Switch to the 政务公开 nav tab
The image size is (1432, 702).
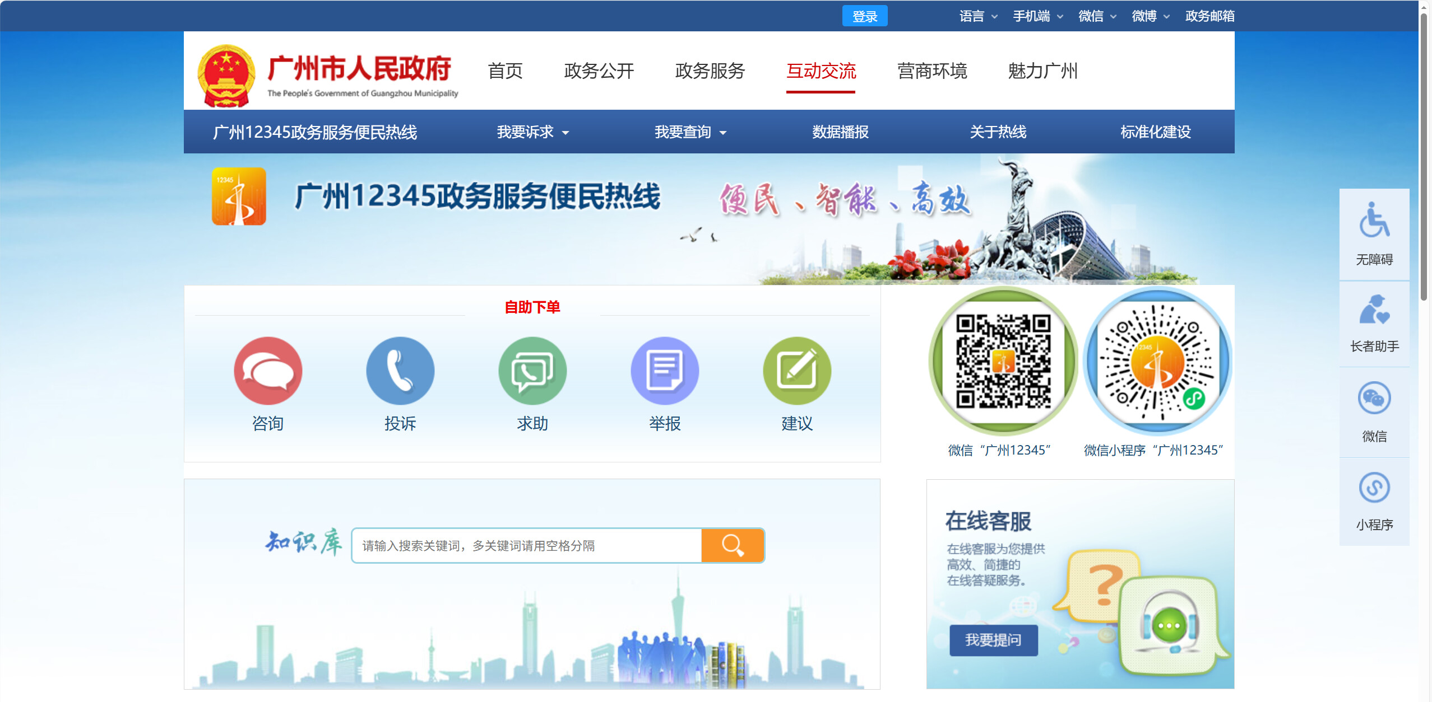click(x=599, y=71)
